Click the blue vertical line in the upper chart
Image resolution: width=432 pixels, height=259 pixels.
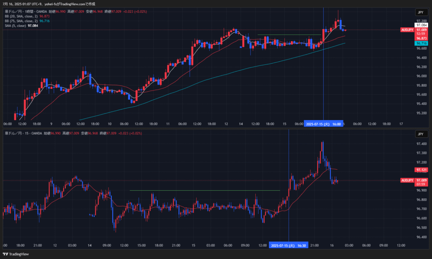323,76
